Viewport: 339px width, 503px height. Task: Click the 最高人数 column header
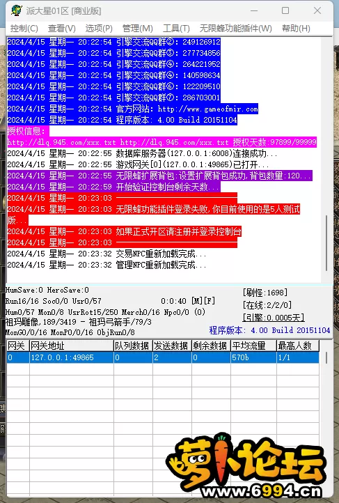point(298,346)
